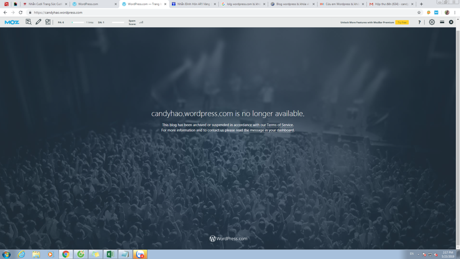Screen dimensions: 460x259
Task: Switch to Google search wordpress.com bị khóa tab
Action: [x=243, y=4]
